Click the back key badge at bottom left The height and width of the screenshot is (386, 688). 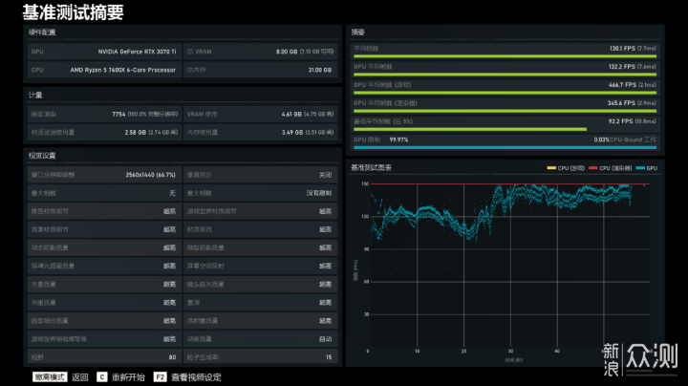point(50,376)
